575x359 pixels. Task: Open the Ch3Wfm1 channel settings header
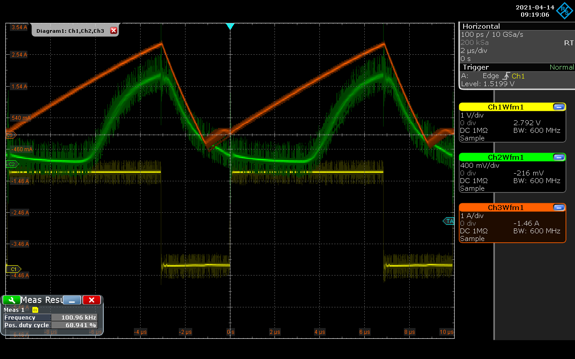coord(506,207)
